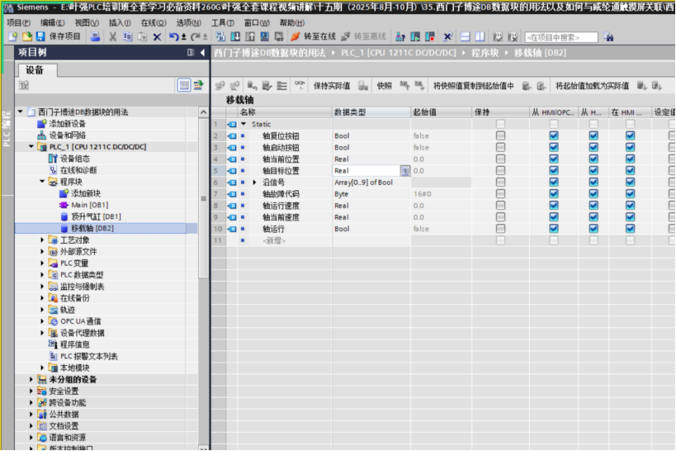Open the 在线(O) menu

tap(154, 22)
